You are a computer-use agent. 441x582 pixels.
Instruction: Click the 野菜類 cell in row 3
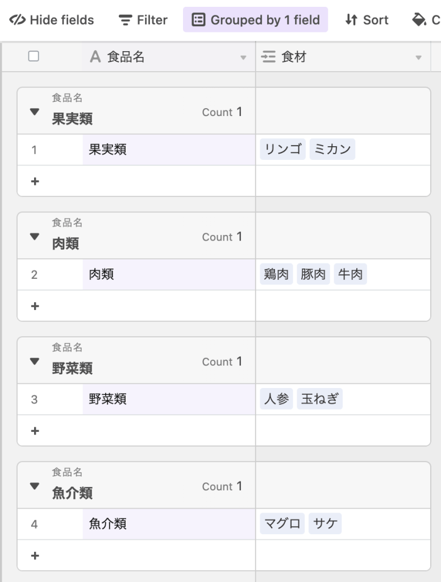tap(169, 399)
